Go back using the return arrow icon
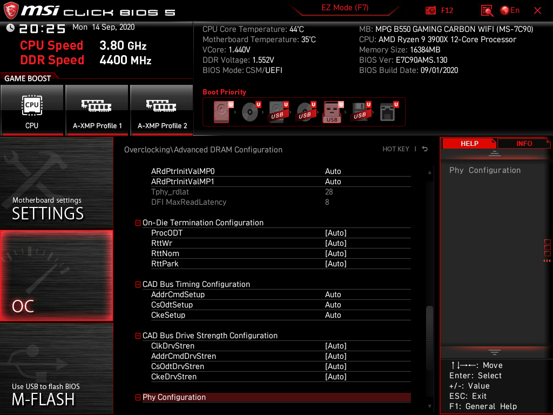This screenshot has width=553, height=415. coord(425,149)
